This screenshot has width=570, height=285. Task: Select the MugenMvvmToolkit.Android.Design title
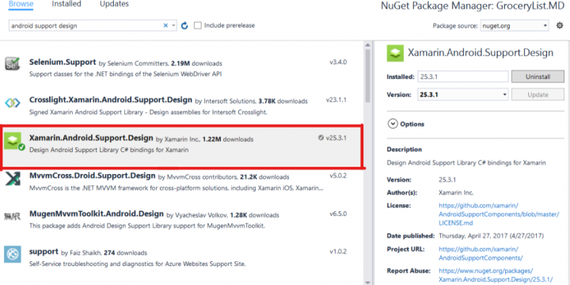point(97,214)
